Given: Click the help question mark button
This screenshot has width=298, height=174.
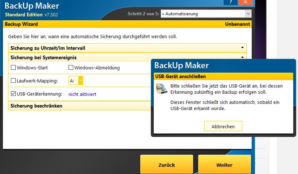Looking at the screenshot, I should click(x=231, y=2).
